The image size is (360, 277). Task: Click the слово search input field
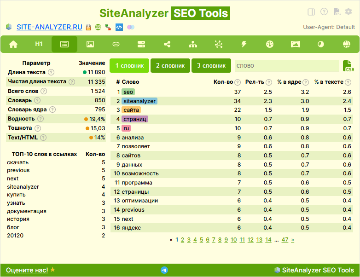tap(286, 66)
